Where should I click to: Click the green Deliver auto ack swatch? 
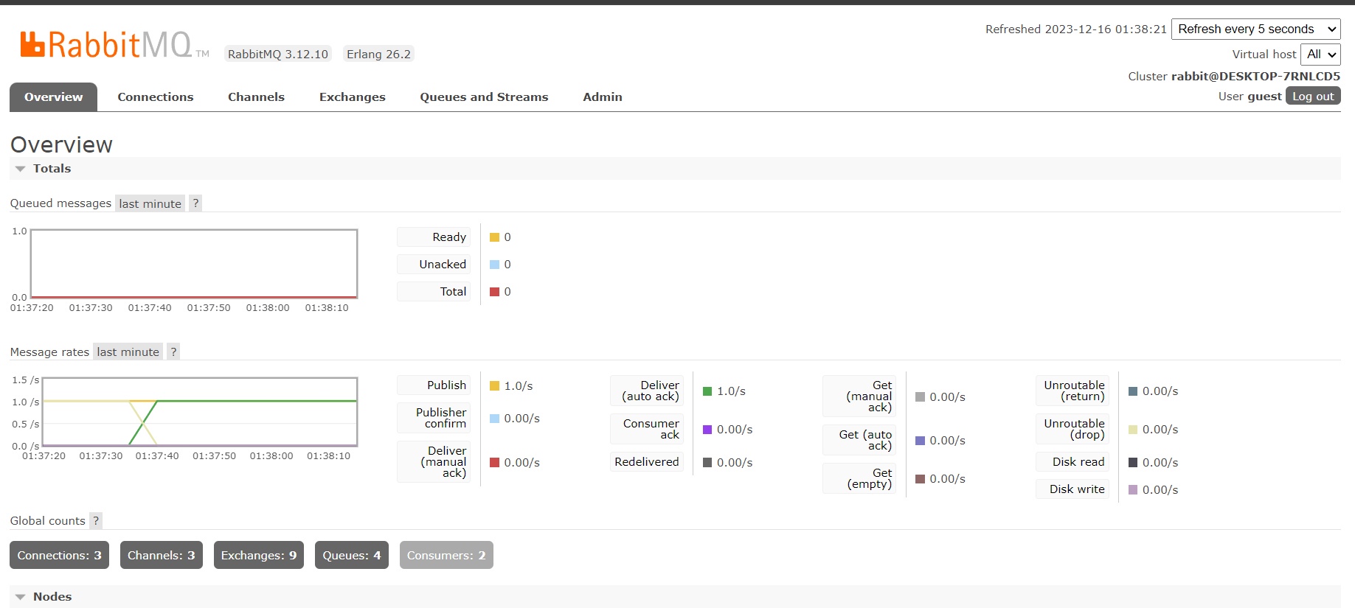(x=707, y=391)
